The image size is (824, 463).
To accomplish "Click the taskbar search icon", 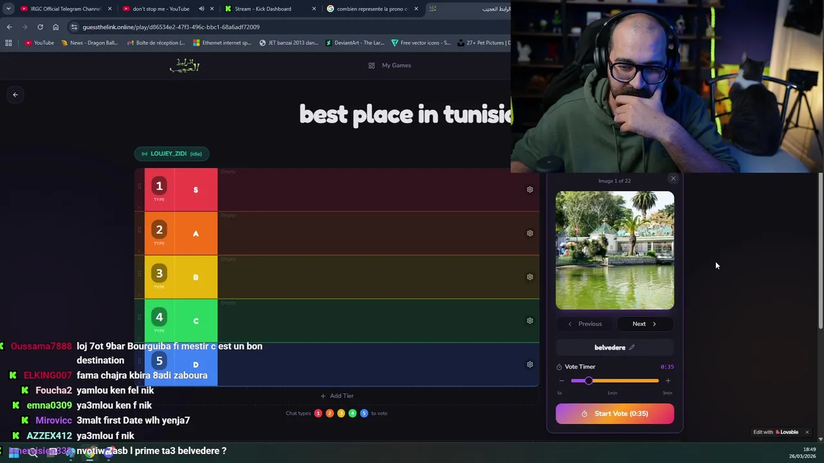I will [33, 452].
